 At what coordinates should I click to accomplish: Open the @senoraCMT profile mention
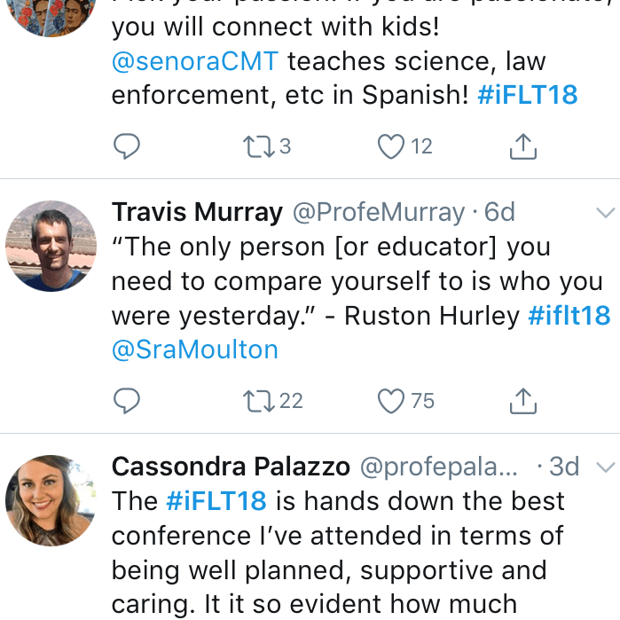click(x=195, y=62)
